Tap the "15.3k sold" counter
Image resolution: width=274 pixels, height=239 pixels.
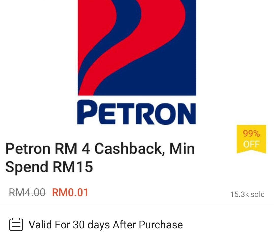click(x=248, y=194)
